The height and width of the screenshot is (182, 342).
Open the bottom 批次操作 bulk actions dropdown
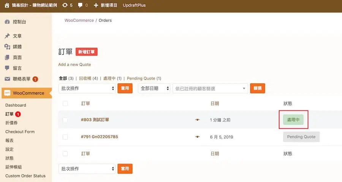(x=87, y=169)
